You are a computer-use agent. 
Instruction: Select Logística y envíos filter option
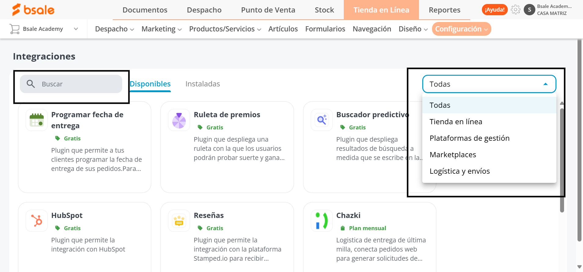click(489, 171)
